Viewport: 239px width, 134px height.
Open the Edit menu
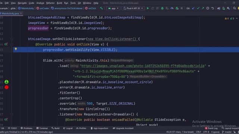click(x=7, y=3)
